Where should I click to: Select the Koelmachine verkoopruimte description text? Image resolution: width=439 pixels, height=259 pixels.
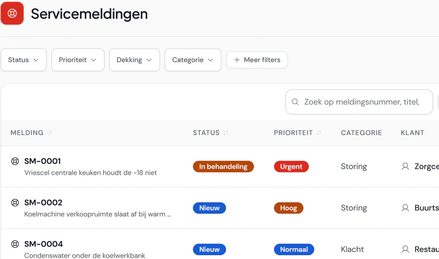click(98, 214)
